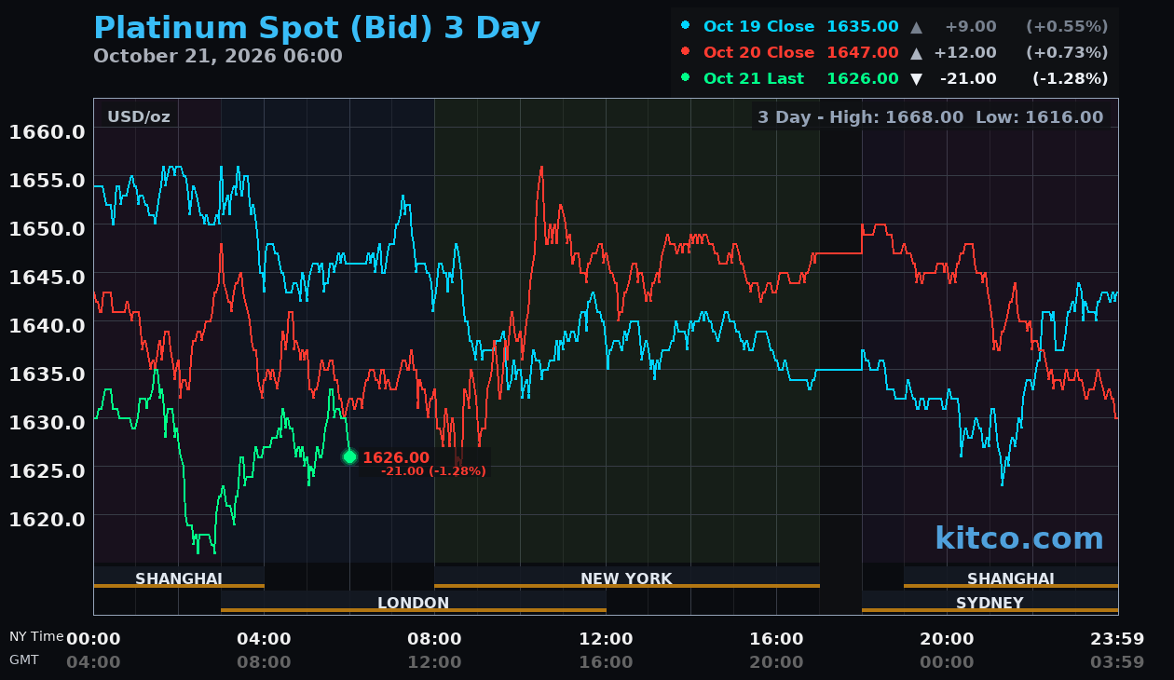The width and height of the screenshot is (1174, 680).
Task: Click the 1647.00 close value in legend
Action: click(x=863, y=52)
